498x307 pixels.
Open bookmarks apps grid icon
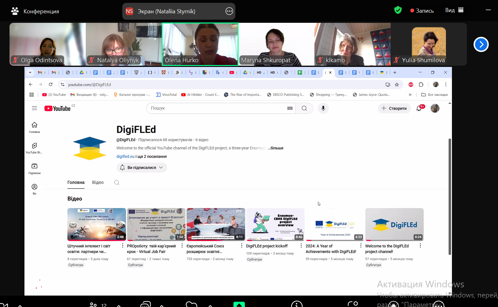point(31,95)
